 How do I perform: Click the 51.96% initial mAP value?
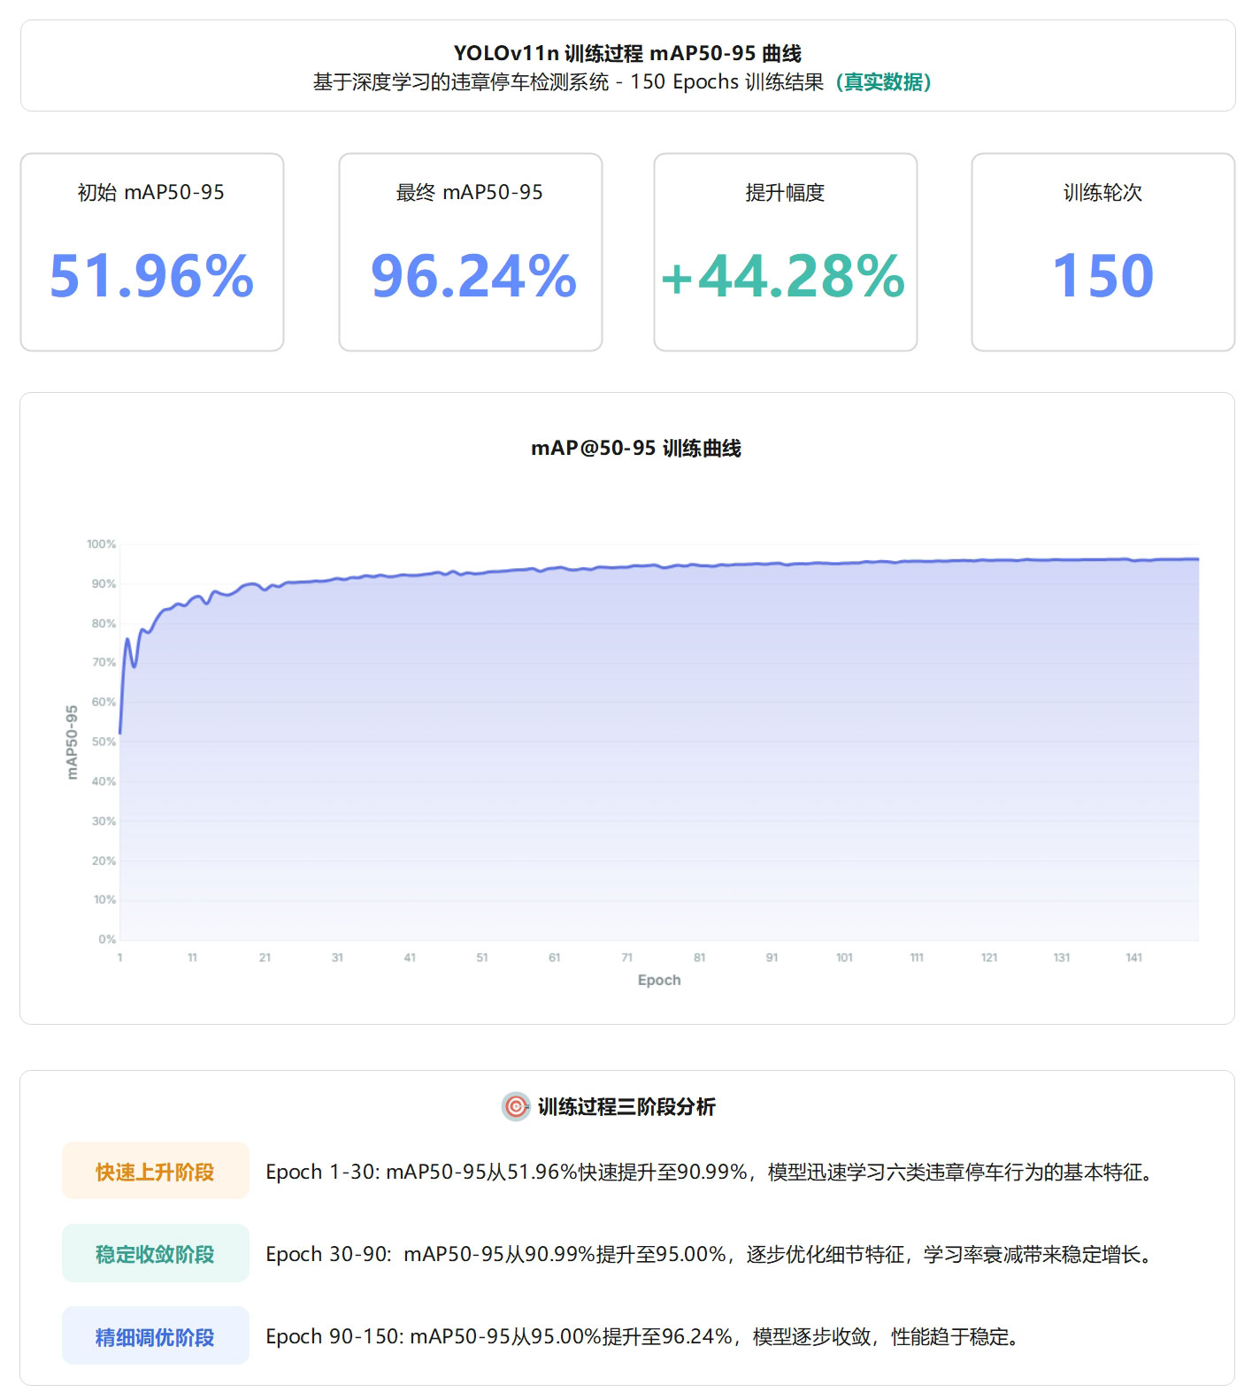151,276
